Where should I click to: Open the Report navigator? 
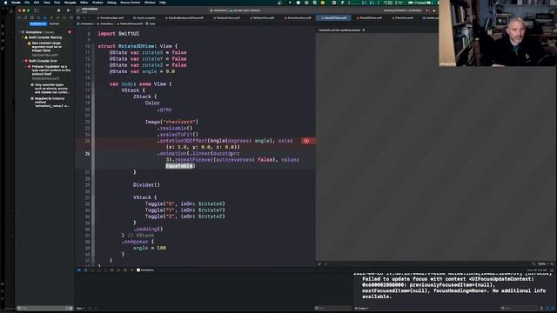tap(71, 17)
